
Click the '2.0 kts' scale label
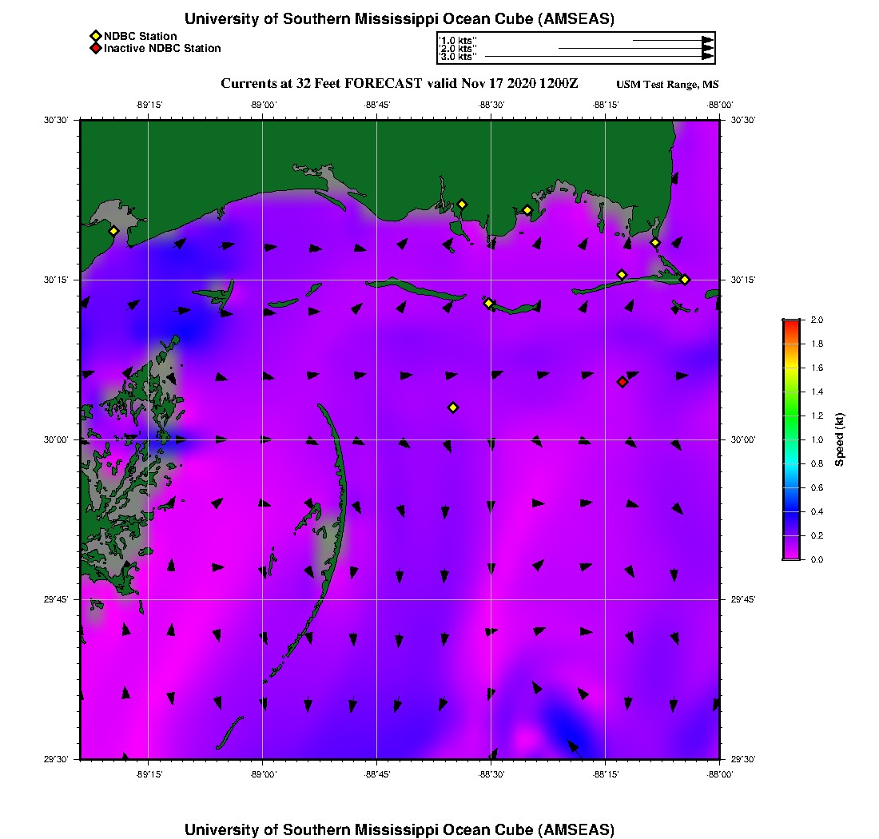458,49
